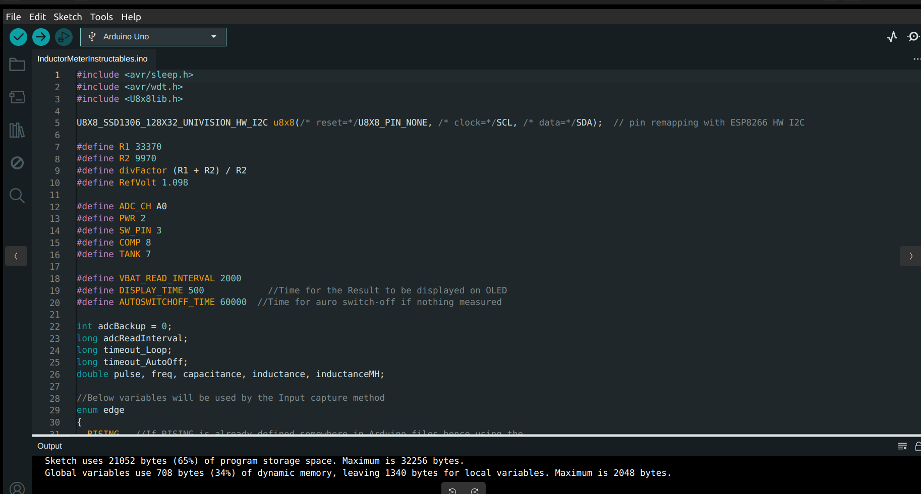Click the 'u8x8' object name in line 5
Viewport: 921px width, 494px height.
(284, 122)
